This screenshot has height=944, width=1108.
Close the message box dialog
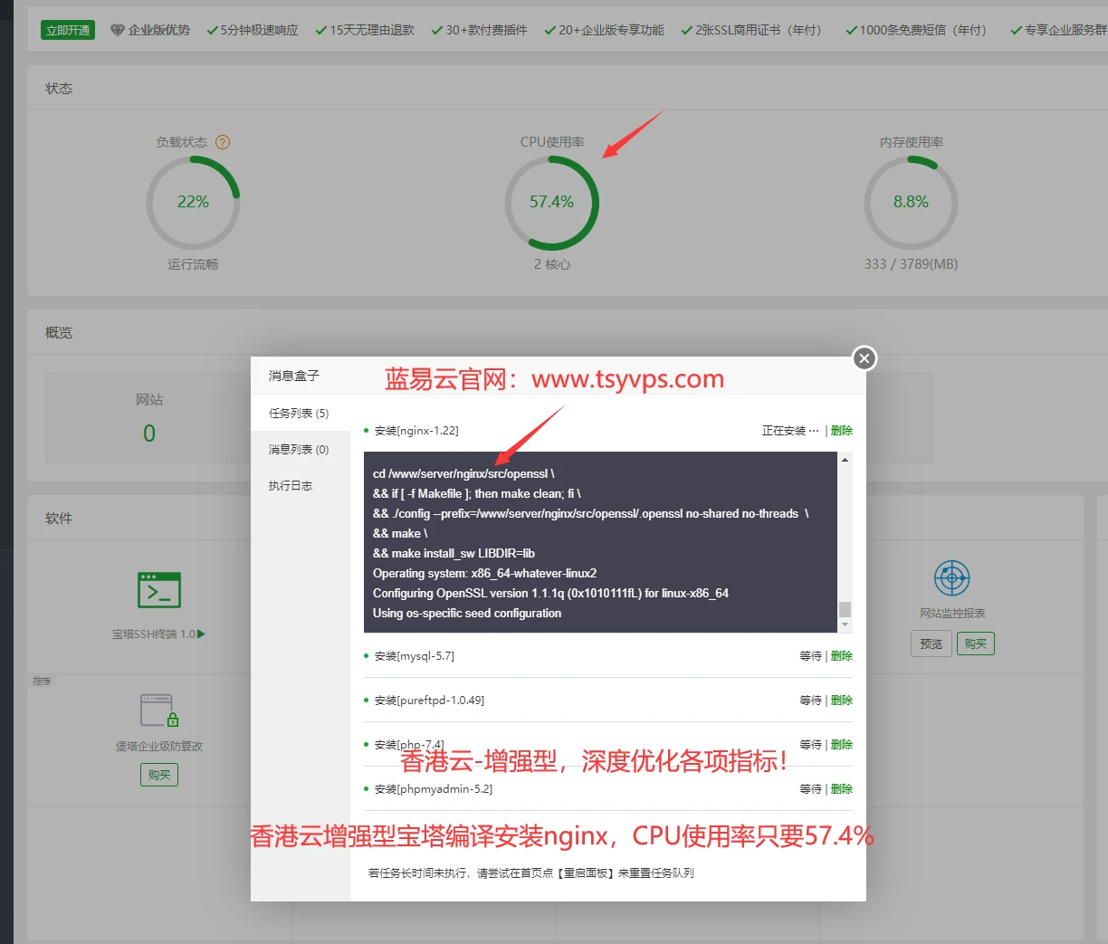pos(864,358)
